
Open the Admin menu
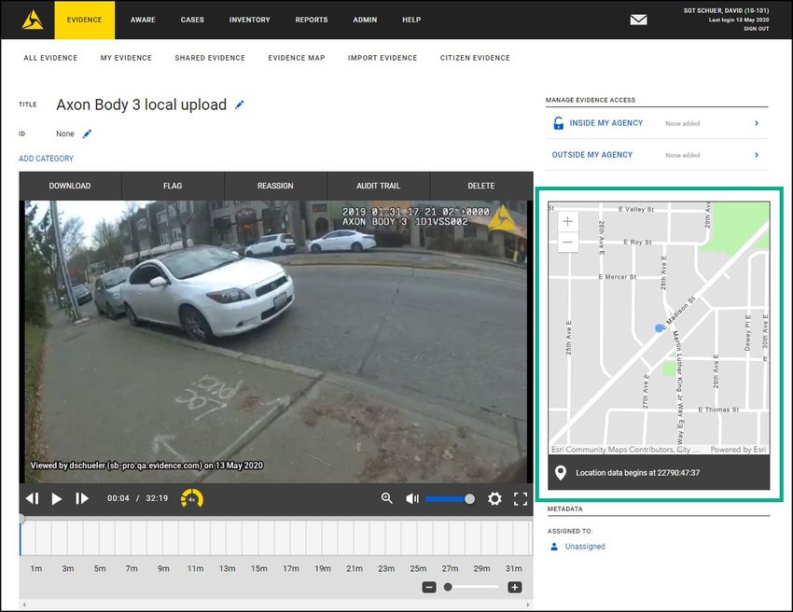pyautogui.click(x=365, y=20)
